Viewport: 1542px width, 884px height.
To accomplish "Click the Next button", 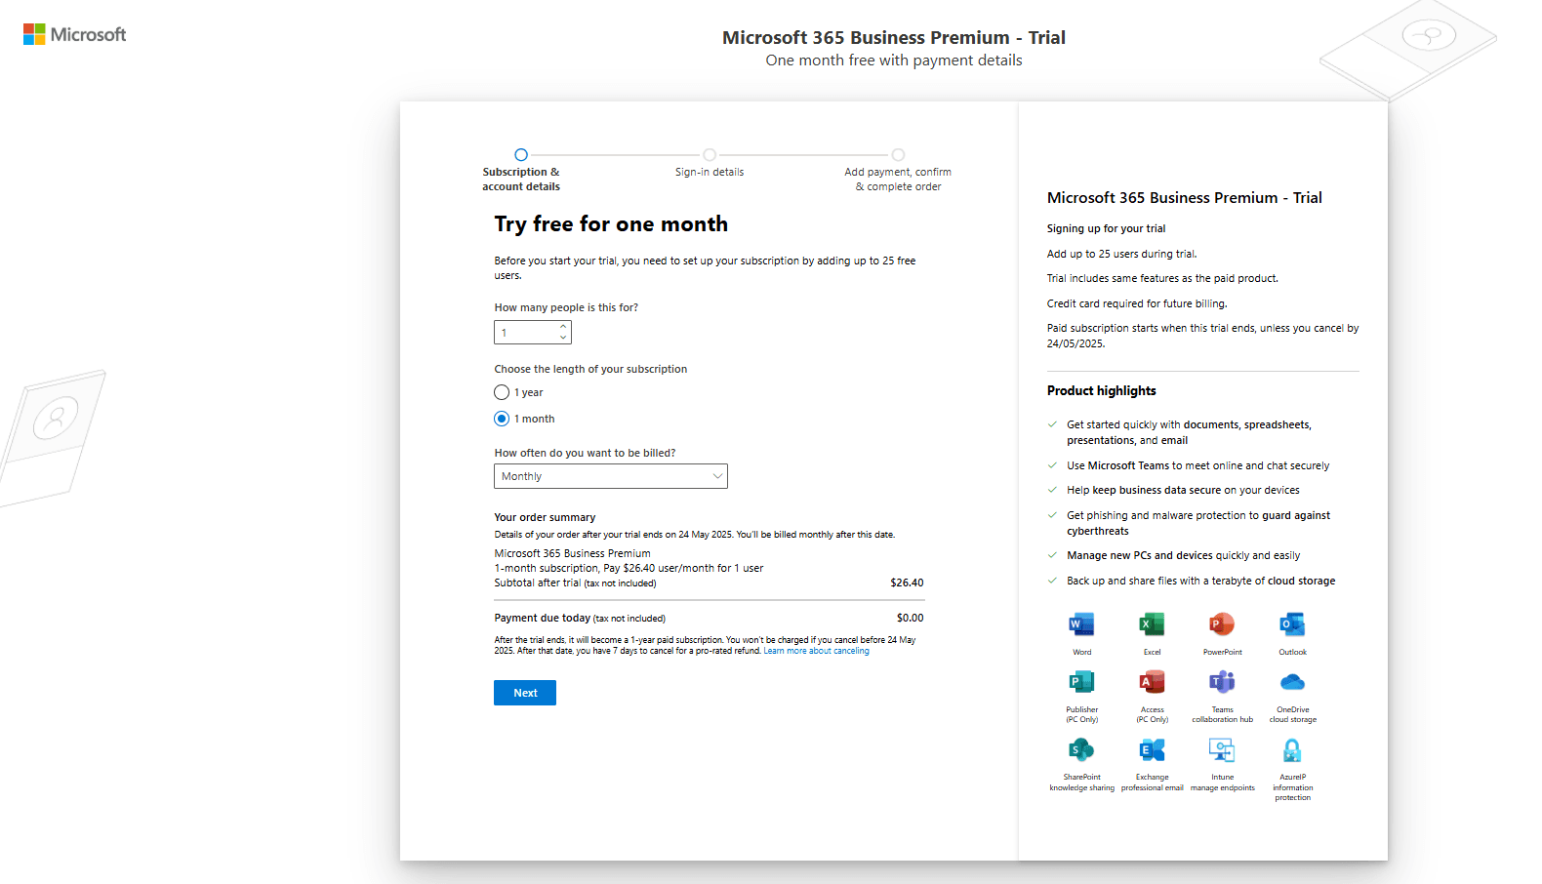I will [525, 693].
